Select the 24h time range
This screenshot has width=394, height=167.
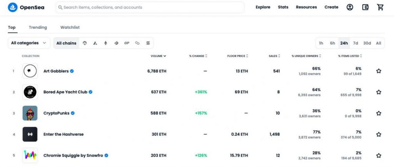344,43
